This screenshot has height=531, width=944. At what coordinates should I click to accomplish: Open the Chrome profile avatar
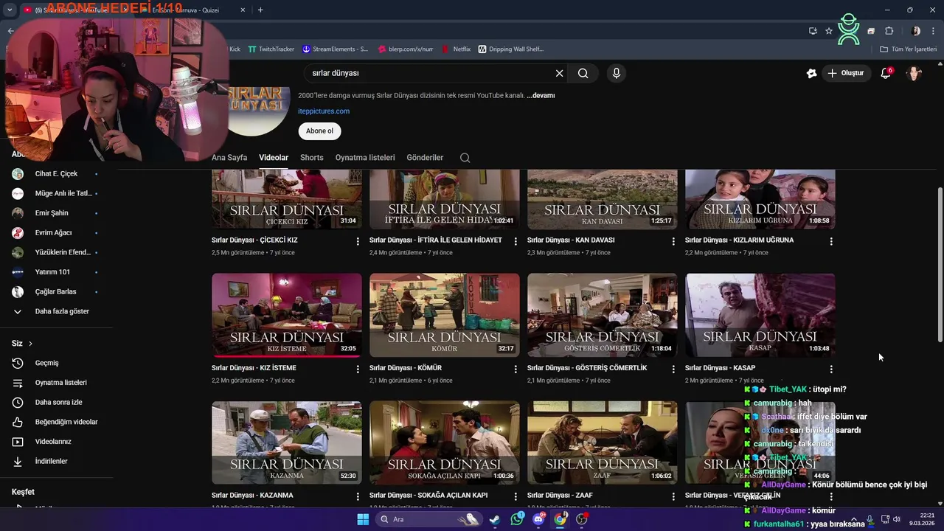(x=916, y=31)
